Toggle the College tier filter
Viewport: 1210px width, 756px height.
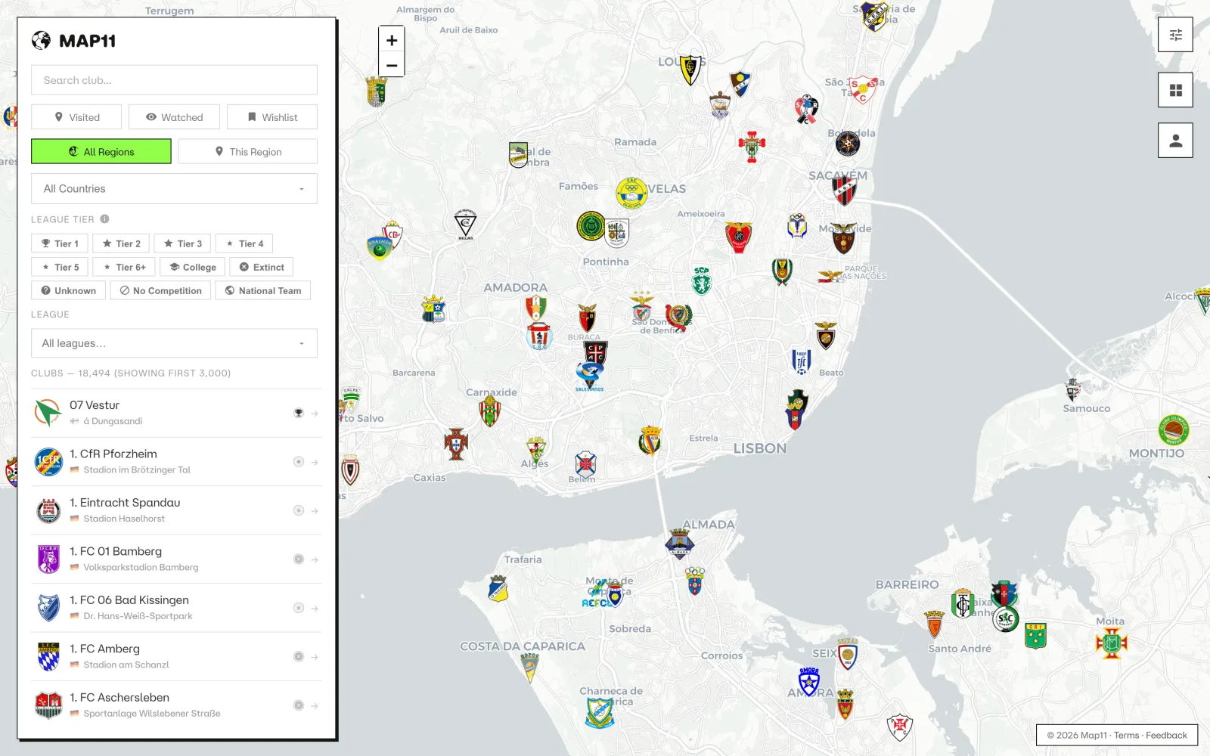tap(193, 267)
